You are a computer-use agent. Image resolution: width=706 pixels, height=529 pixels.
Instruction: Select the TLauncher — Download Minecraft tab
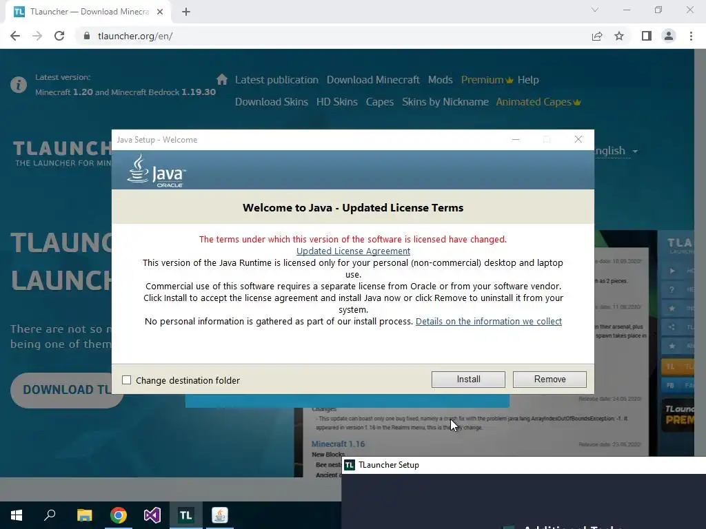tap(88, 12)
